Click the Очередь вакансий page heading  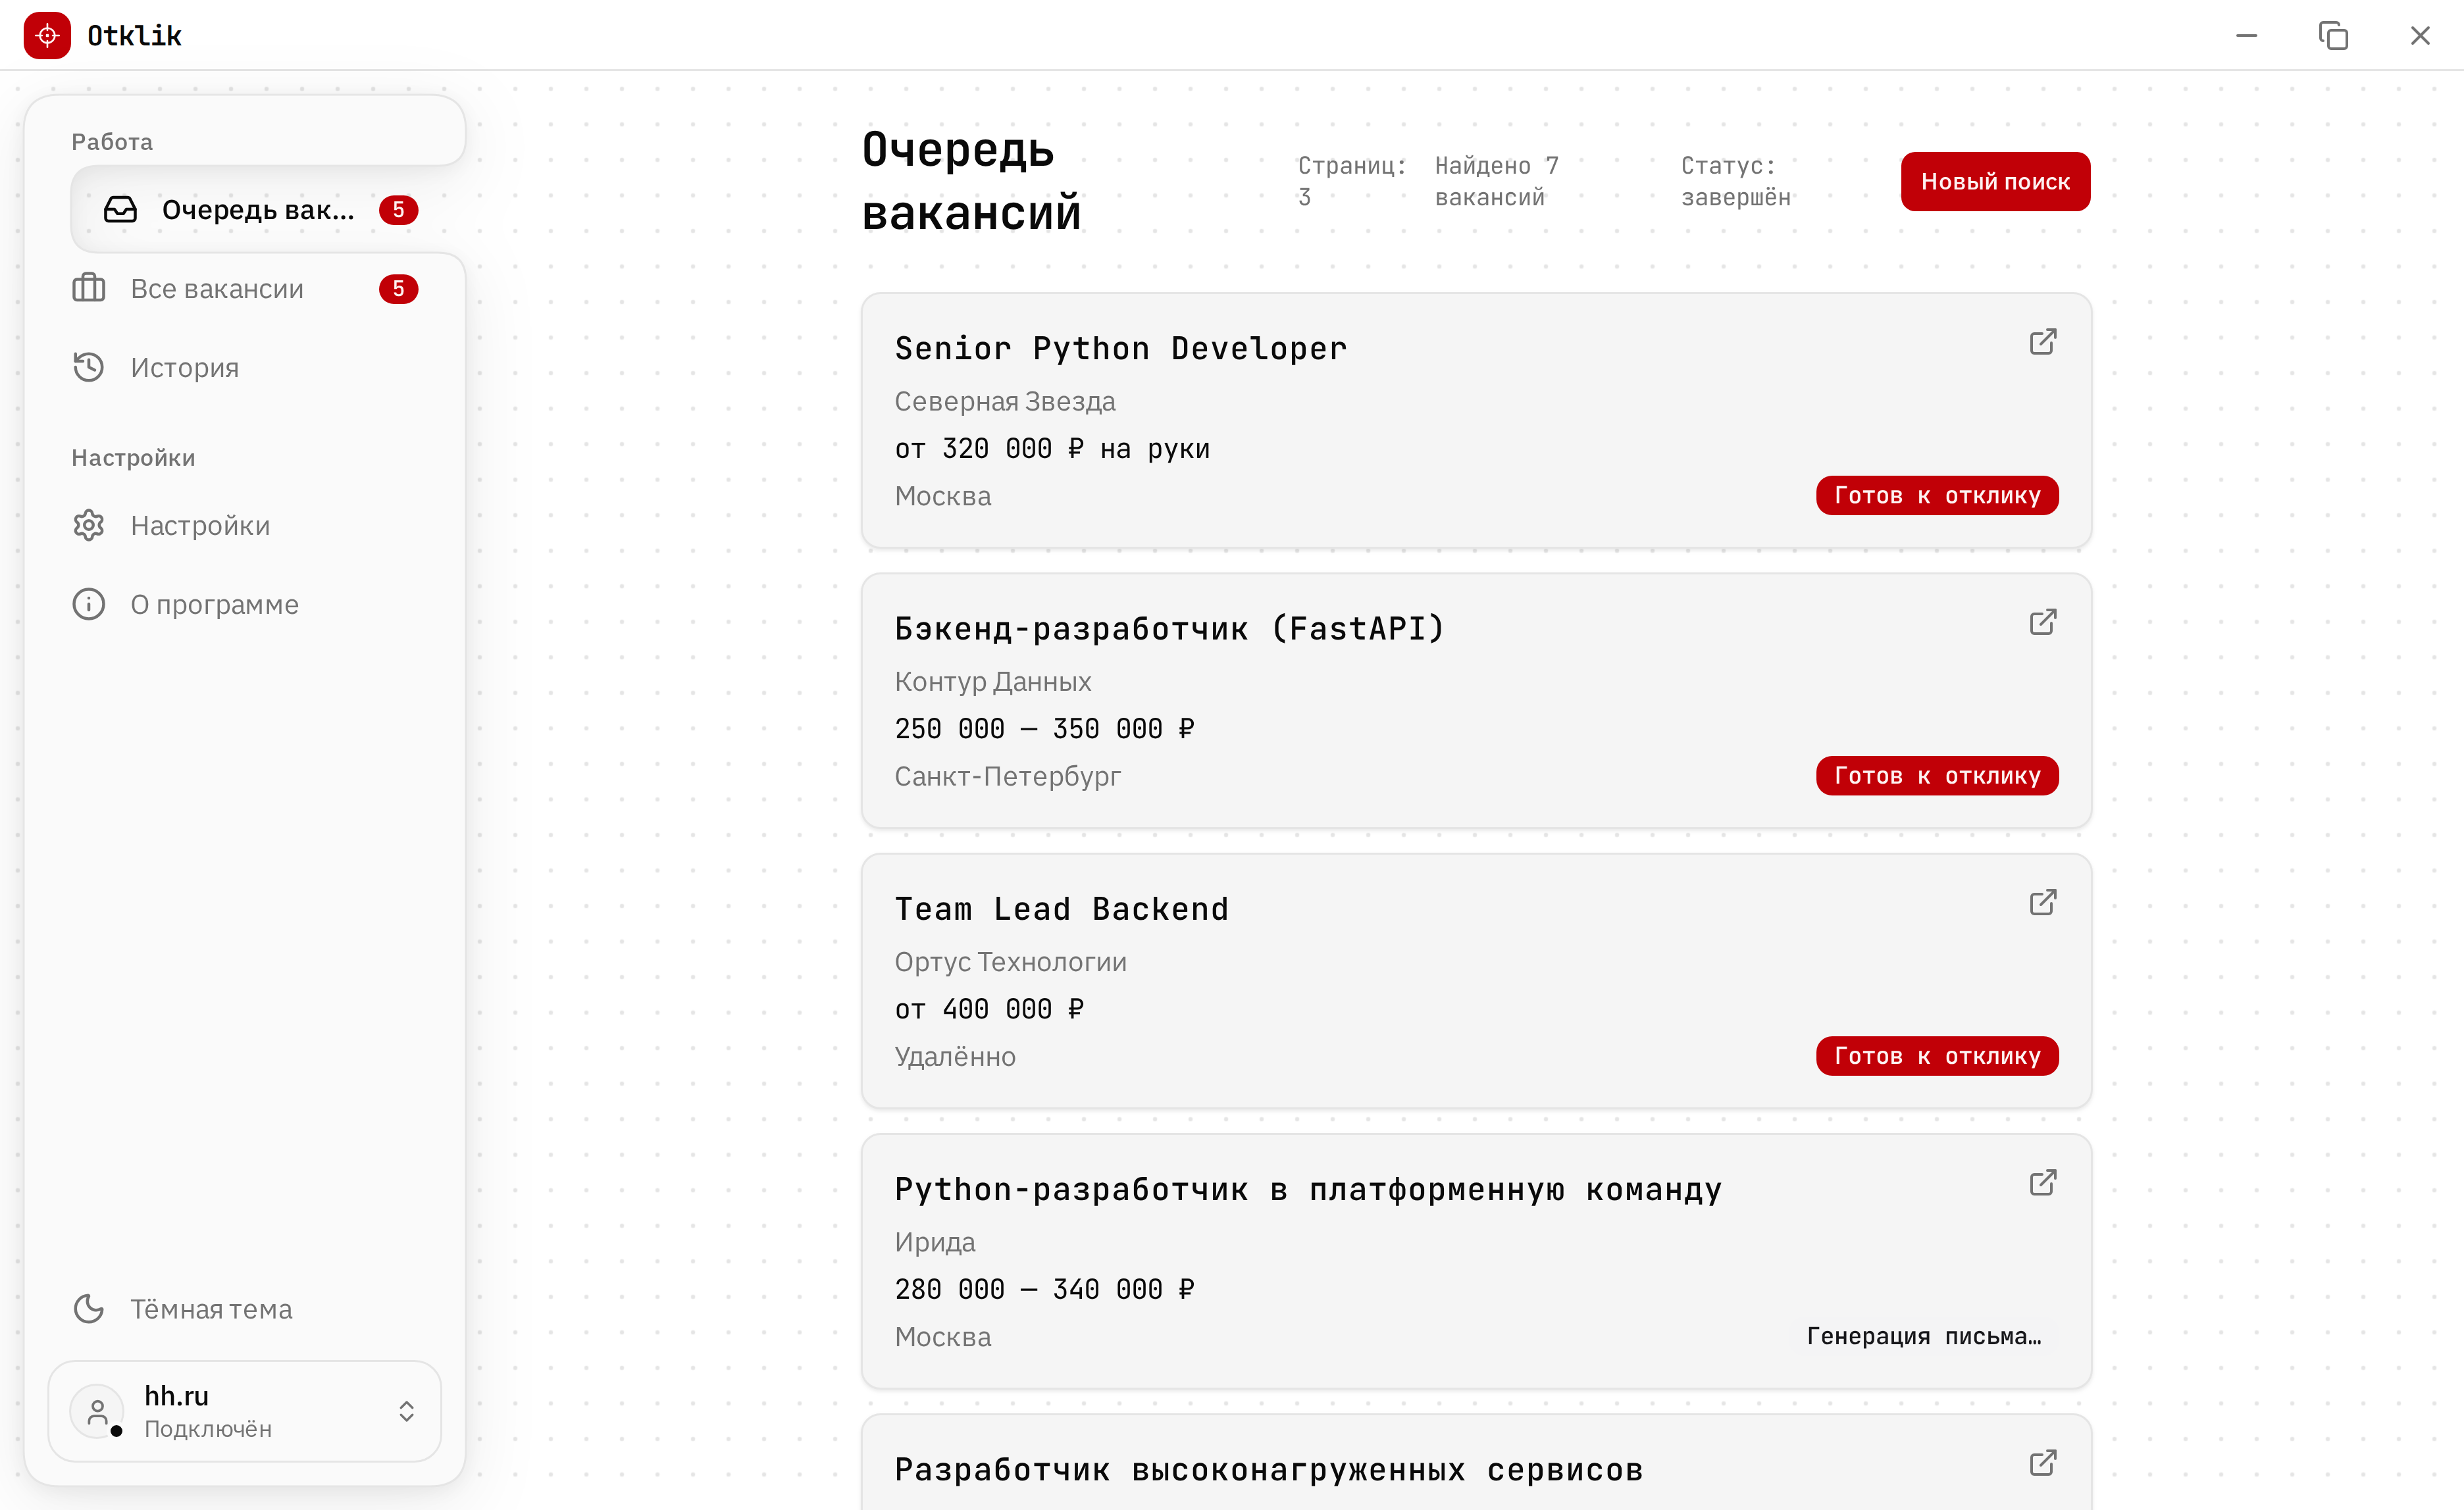(971, 181)
